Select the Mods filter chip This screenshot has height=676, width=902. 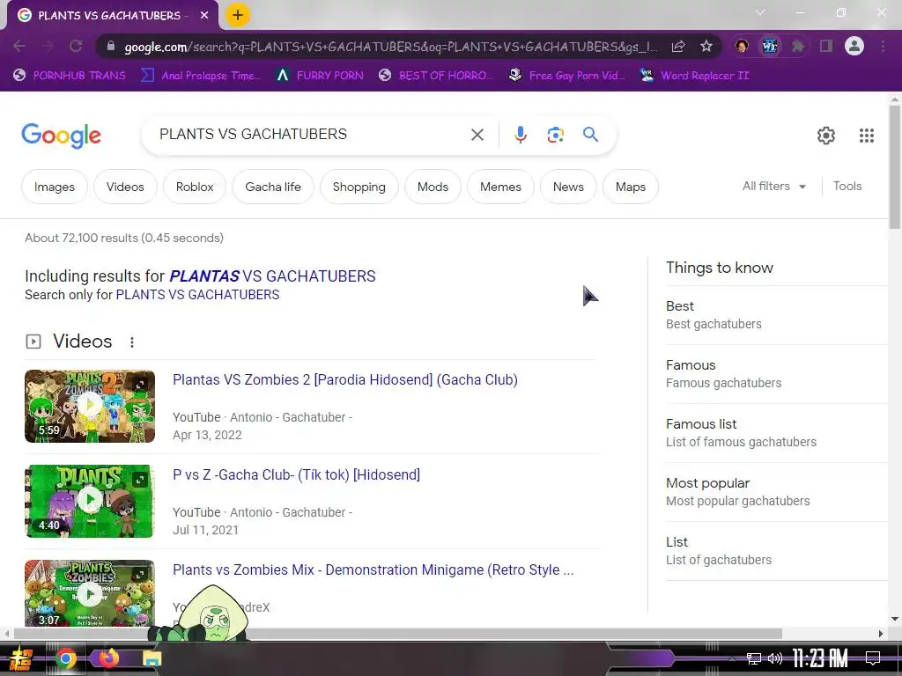coord(433,187)
